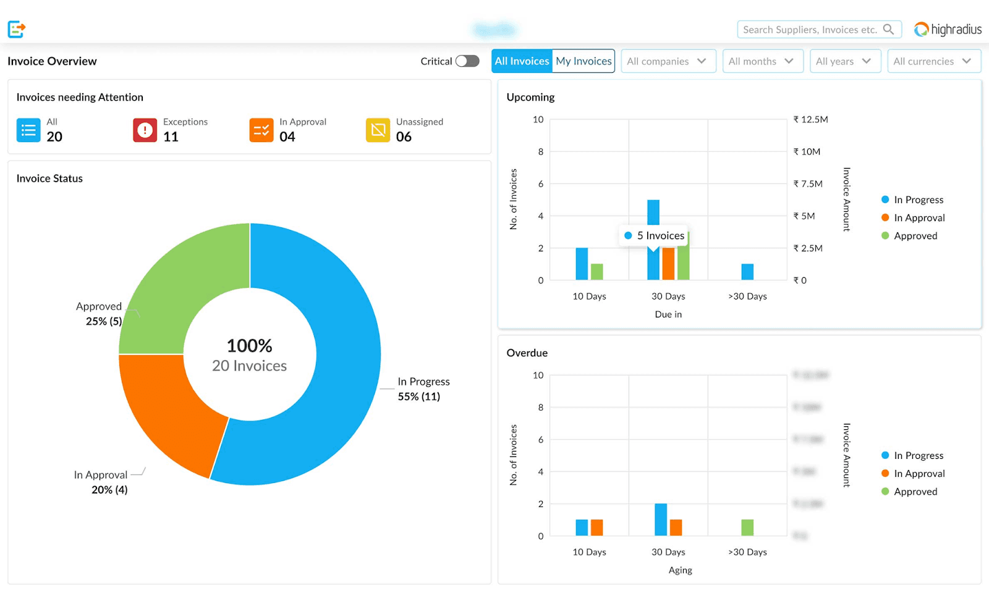Click the 'In Approval 20% (4)' donut label
This screenshot has width=989, height=609.
(x=101, y=482)
